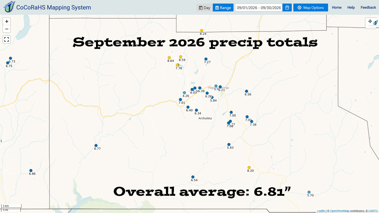Select the 7.00 station marker
This screenshot has height=213, width=379.
[x=231, y=112]
